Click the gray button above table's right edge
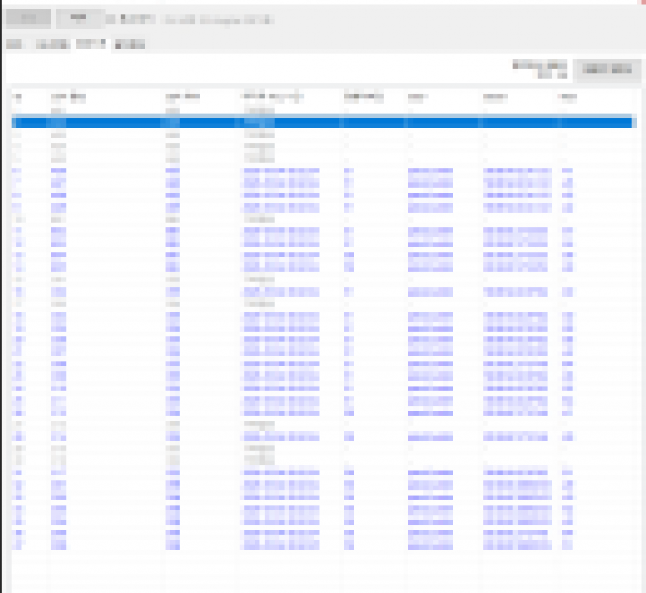 pos(607,69)
